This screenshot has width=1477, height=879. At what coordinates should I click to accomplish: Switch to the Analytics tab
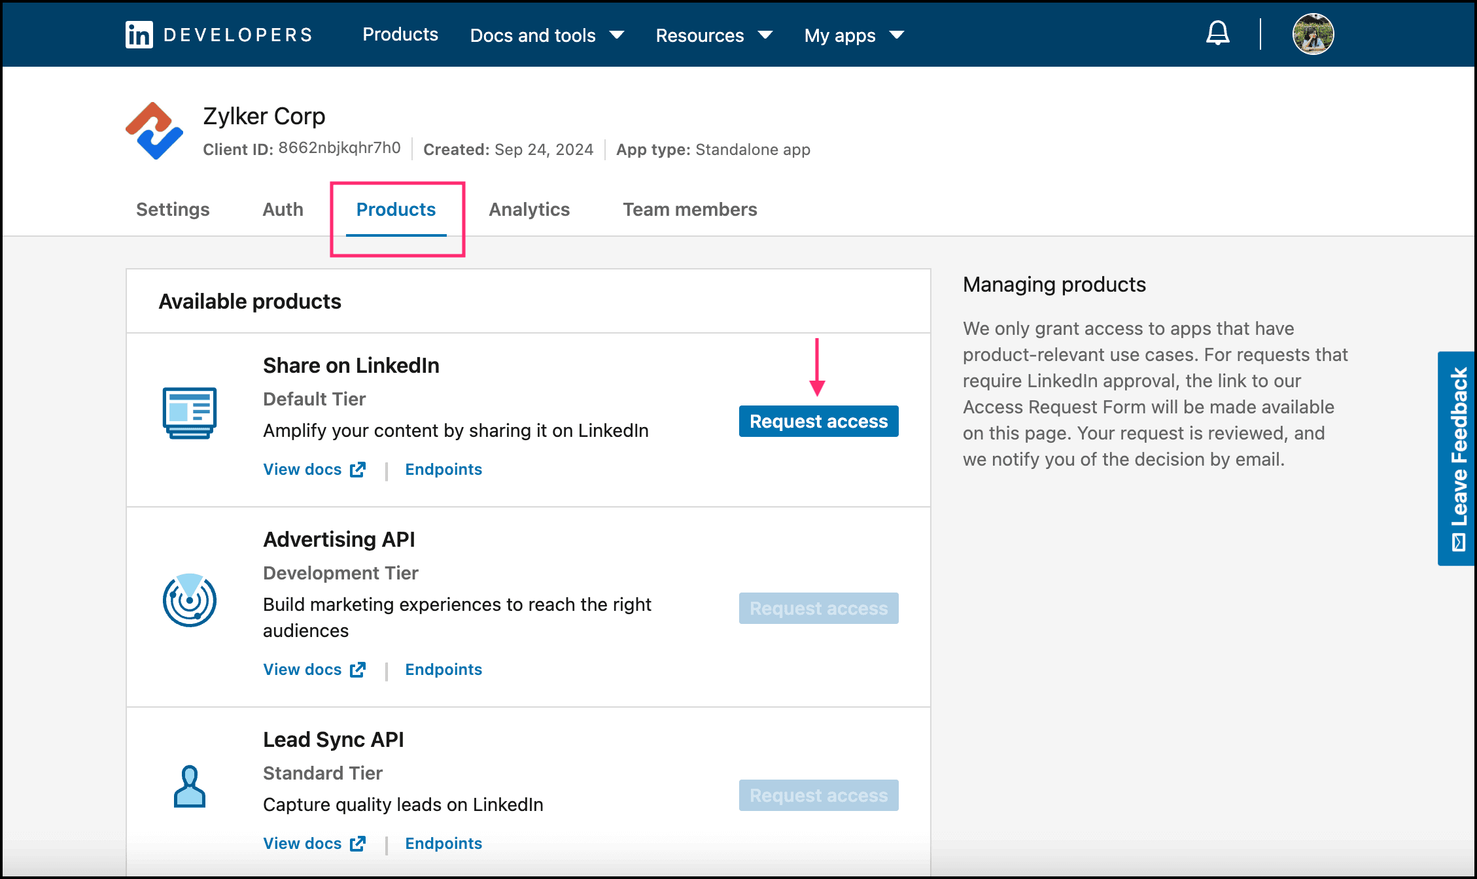tap(529, 209)
